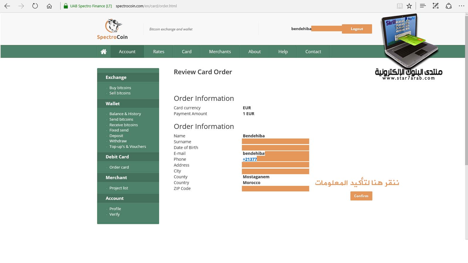Open Fixed send sidebar link
The image size is (468, 263).
pos(119,130)
